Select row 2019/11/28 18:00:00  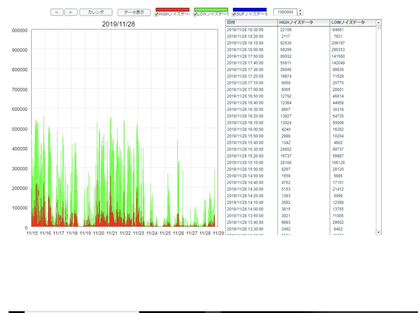[301, 49]
